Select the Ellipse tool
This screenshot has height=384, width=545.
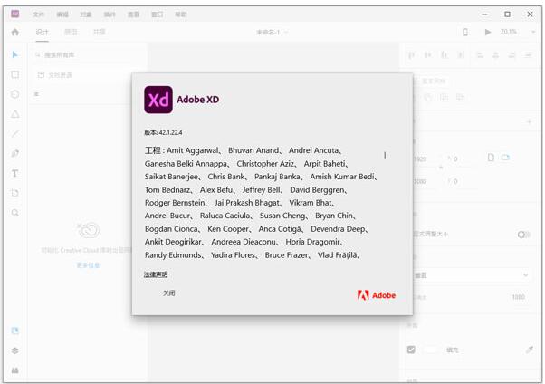(x=15, y=94)
